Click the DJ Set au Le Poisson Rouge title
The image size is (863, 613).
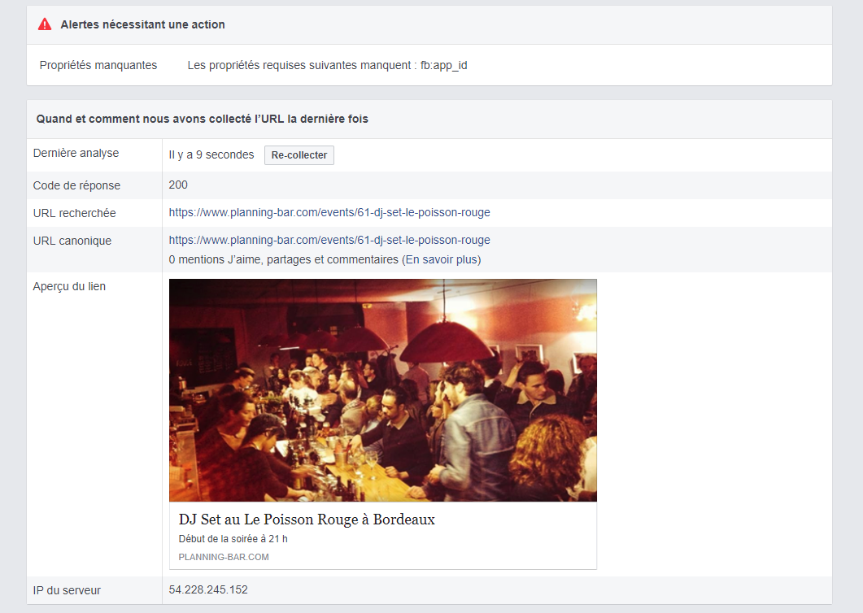[x=307, y=520]
